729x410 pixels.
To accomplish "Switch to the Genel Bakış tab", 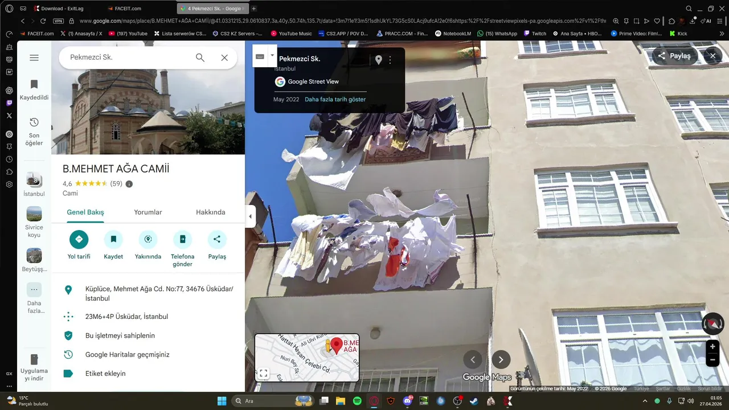I will pyautogui.click(x=85, y=212).
